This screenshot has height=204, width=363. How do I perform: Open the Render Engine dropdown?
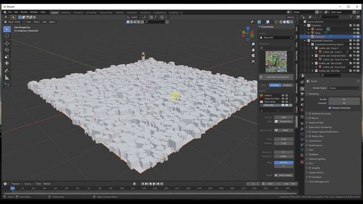(344, 88)
